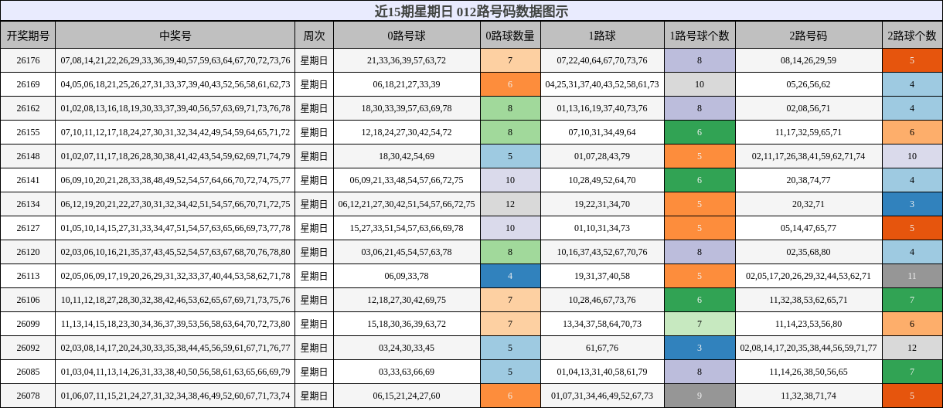Click gray 9 cell in row 26078
This screenshot has height=408, width=943.
[700, 396]
